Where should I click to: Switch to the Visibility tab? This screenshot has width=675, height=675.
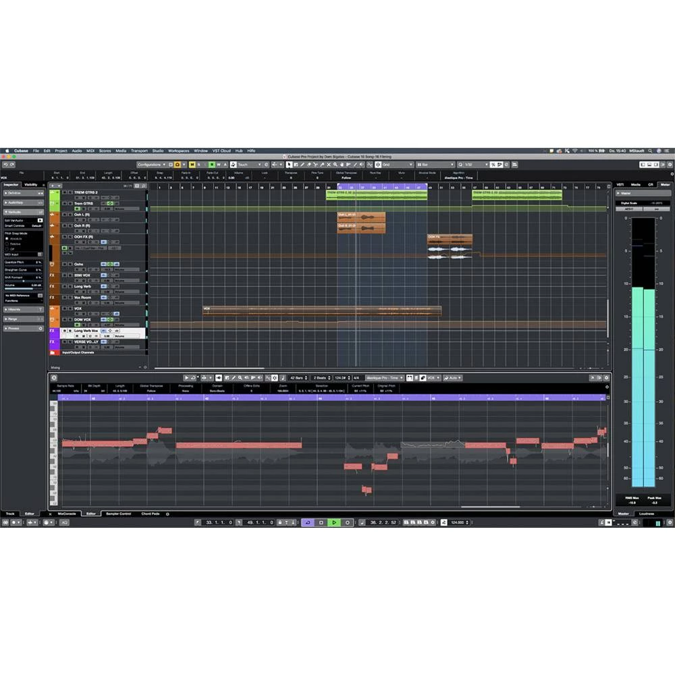pos(31,184)
